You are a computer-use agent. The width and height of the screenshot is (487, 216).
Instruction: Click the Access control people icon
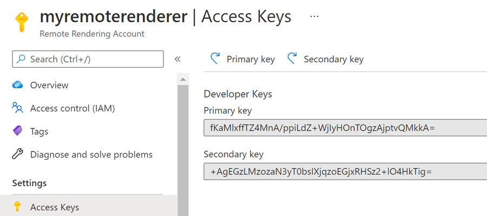[18, 108]
